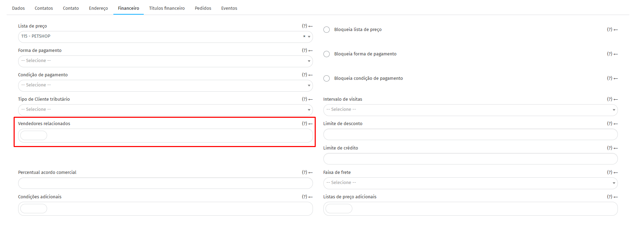Select the Financeiro tab
This screenshot has height=230, width=636.
pyautogui.click(x=128, y=8)
